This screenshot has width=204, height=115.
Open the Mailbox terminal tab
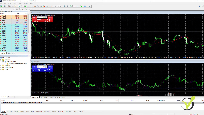tap(39, 112)
